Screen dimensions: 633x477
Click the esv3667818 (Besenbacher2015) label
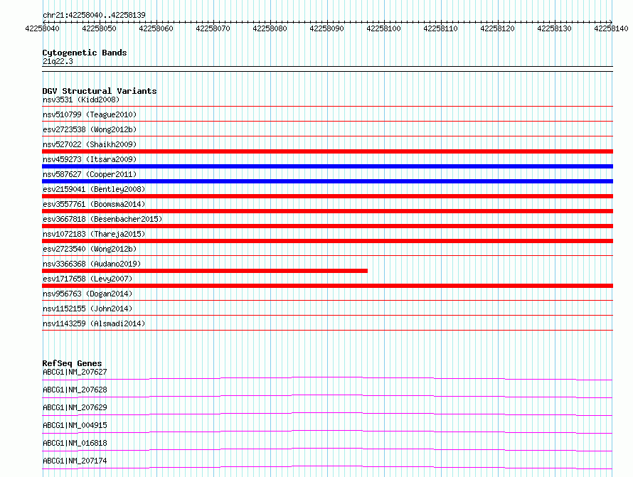(x=102, y=219)
